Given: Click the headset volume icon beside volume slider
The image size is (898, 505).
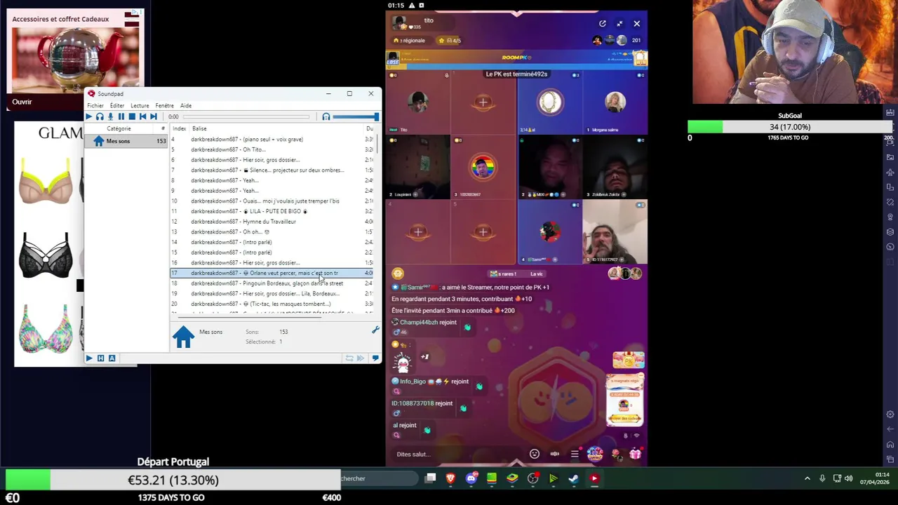Looking at the screenshot, I should [326, 116].
